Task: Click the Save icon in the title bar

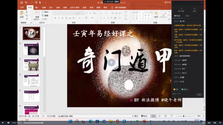Action: [22, 2]
